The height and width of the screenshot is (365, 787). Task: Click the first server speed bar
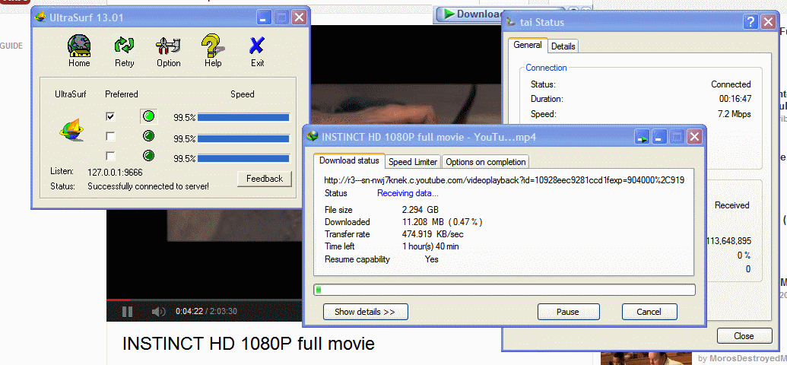(x=243, y=117)
